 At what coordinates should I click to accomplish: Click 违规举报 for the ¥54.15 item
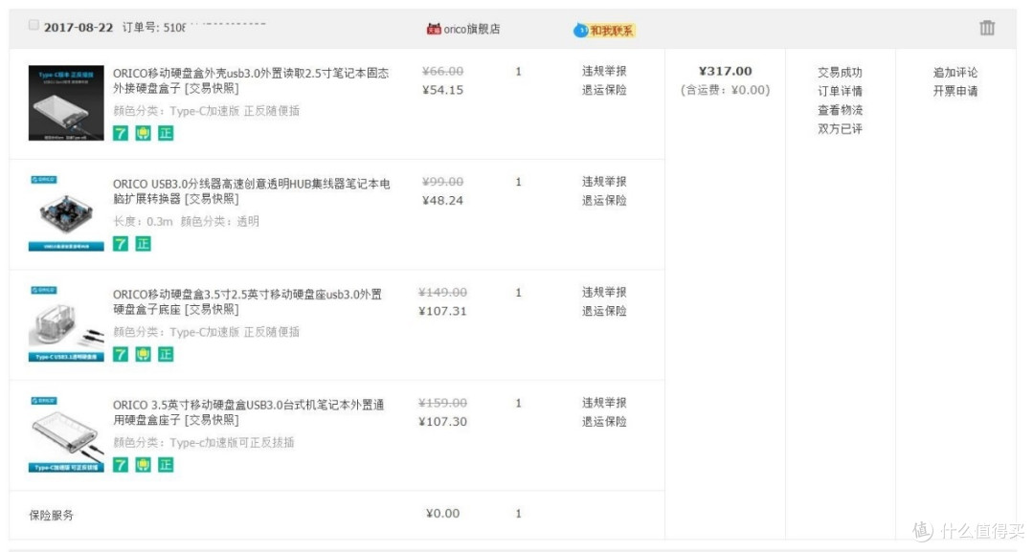[604, 71]
